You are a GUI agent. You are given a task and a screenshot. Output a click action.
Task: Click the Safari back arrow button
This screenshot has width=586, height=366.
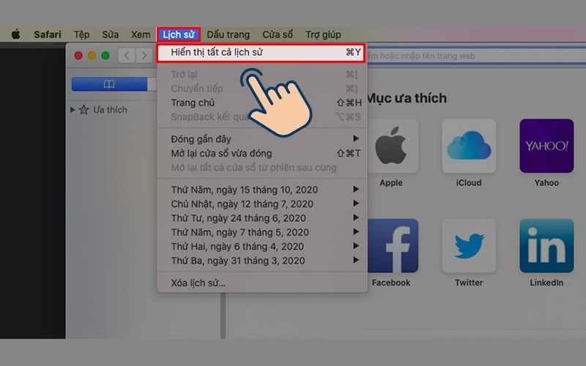pyautogui.click(x=125, y=56)
